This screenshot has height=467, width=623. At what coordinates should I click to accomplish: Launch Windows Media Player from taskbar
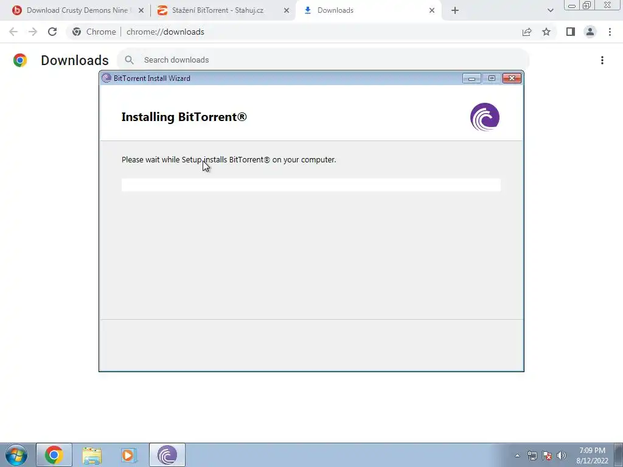tap(129, 455)
